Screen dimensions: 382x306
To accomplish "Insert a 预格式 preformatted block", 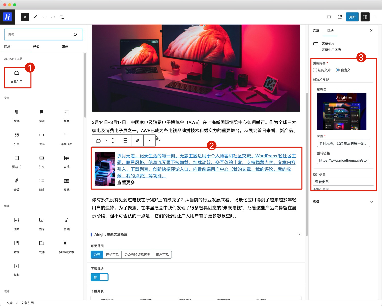I will (x=17, y=162).
